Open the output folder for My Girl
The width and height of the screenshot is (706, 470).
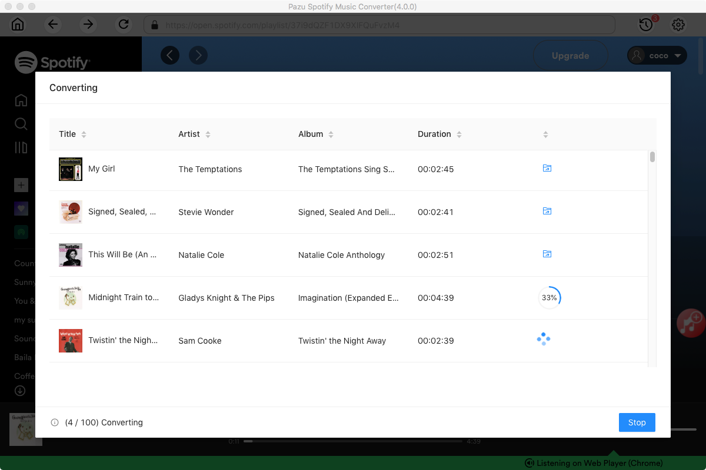click(x=547, y=168)
